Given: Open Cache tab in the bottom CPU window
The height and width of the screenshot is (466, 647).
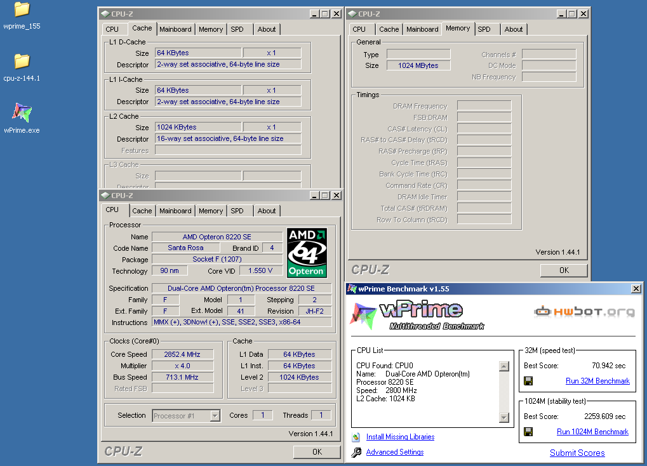Looking at the screenshot, I should [142, 211].
